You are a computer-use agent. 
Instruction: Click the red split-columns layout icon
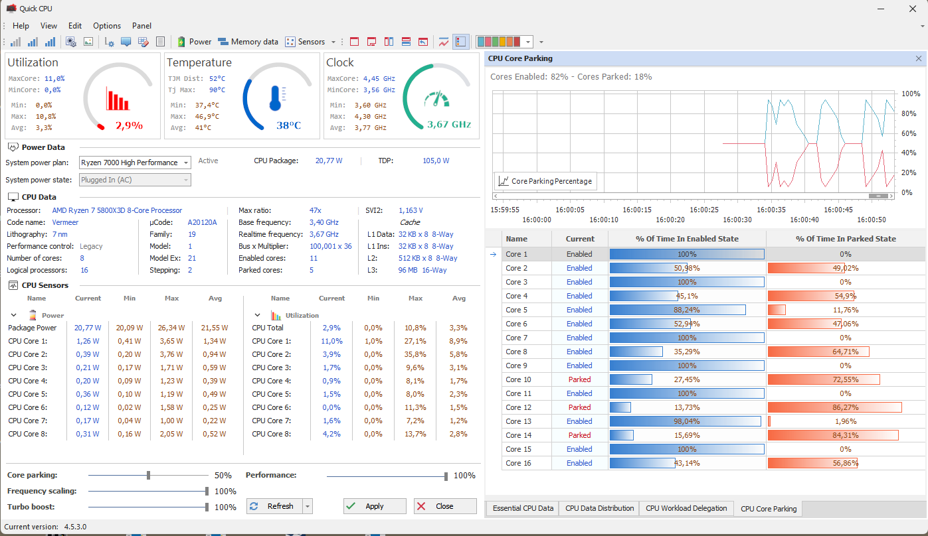pos(389,42)
